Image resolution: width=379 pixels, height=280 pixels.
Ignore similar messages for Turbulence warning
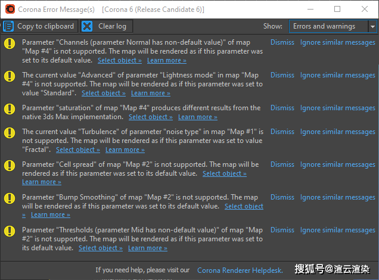coord(338,132)
